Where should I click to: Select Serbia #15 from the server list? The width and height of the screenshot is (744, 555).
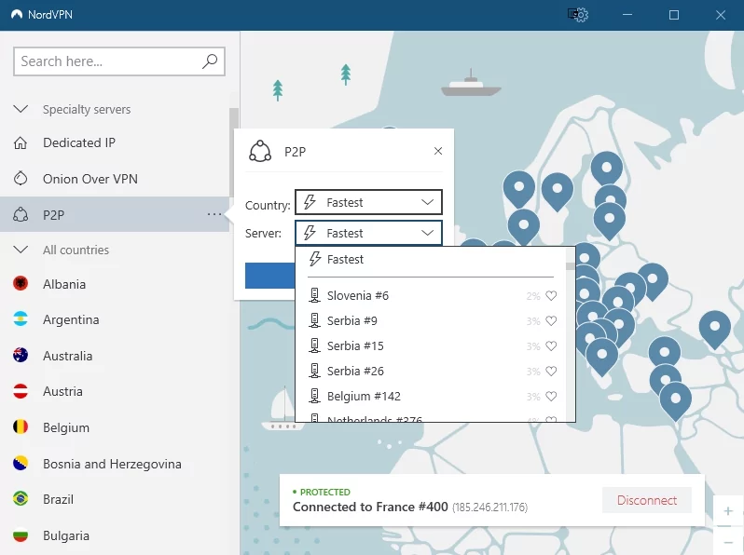431,346
